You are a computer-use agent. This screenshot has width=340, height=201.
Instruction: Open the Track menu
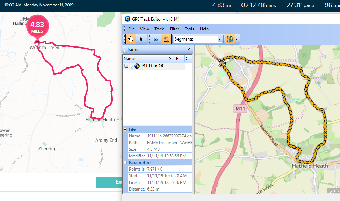click(159, 29)
